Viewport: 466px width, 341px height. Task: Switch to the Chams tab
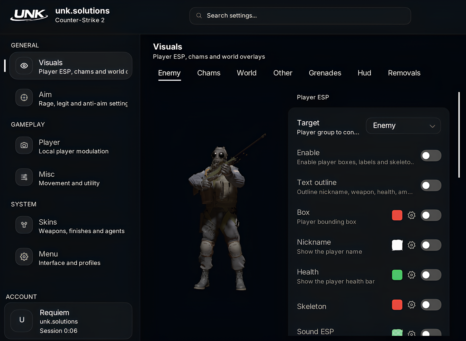click(x=209, y=73)
